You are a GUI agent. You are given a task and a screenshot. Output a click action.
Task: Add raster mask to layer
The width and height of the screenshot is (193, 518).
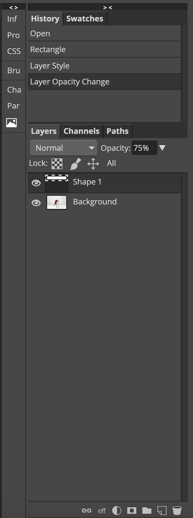132,510
